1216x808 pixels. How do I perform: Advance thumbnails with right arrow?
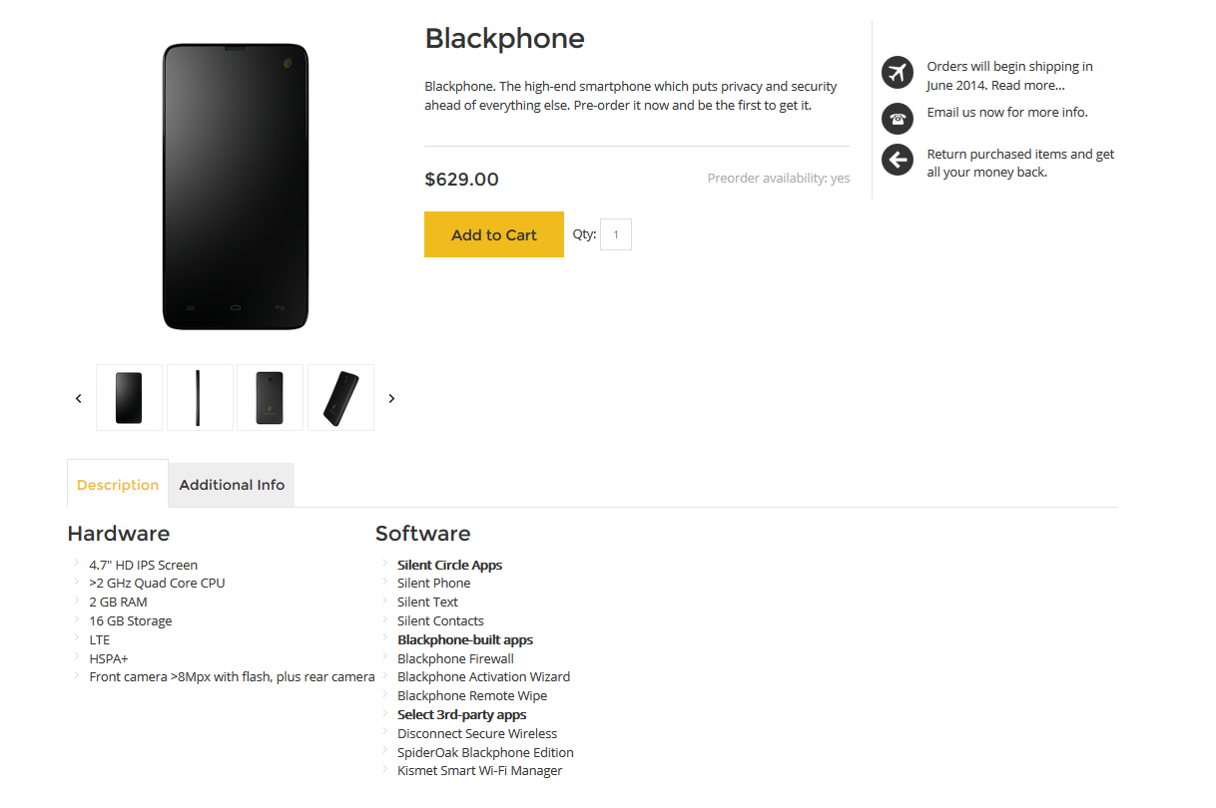click(391, 398)
